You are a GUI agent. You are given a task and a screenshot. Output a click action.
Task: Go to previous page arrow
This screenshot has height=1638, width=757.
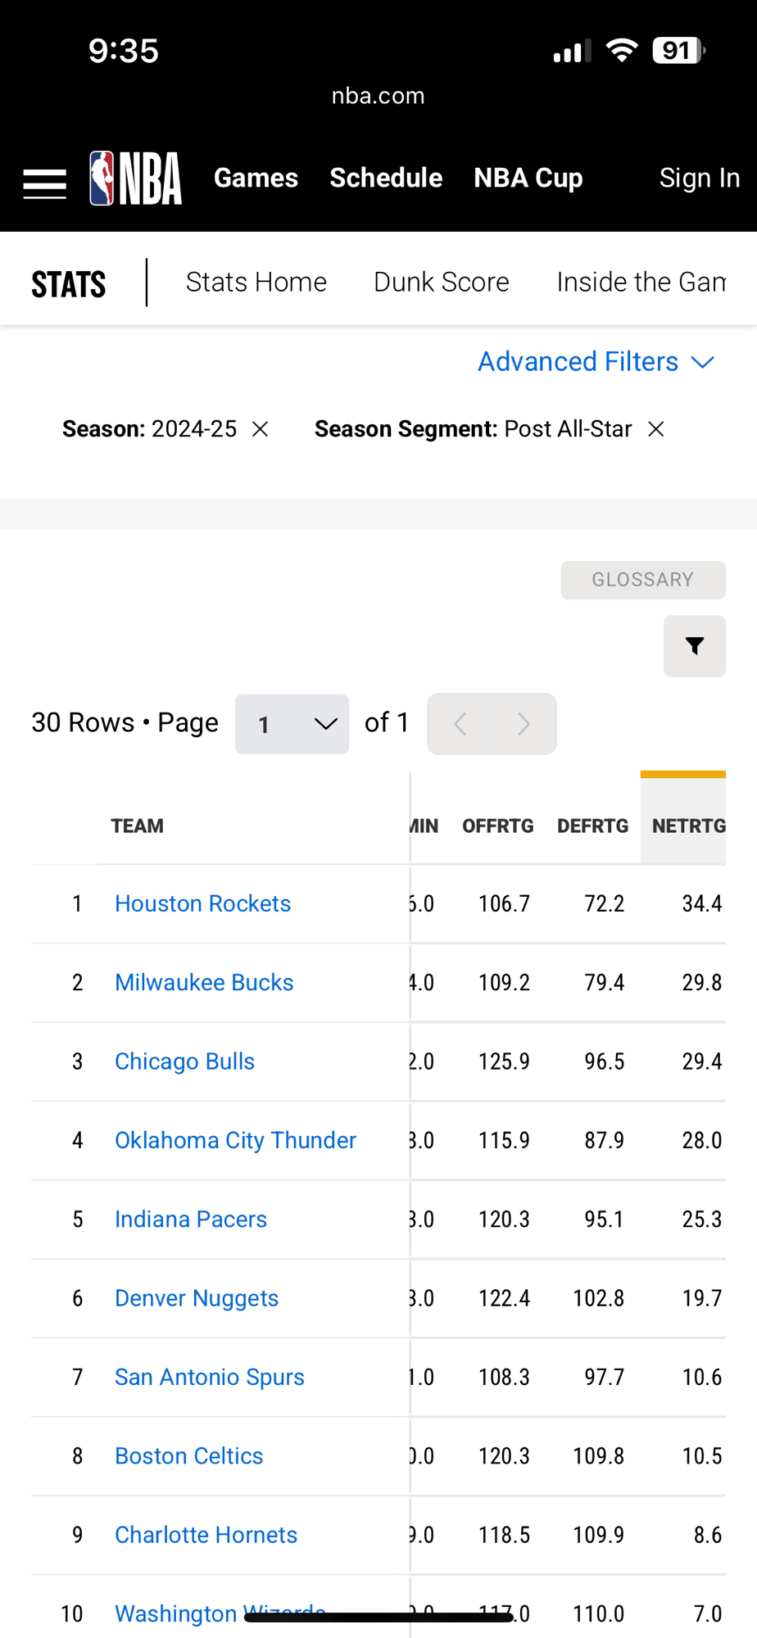[460, 724]
